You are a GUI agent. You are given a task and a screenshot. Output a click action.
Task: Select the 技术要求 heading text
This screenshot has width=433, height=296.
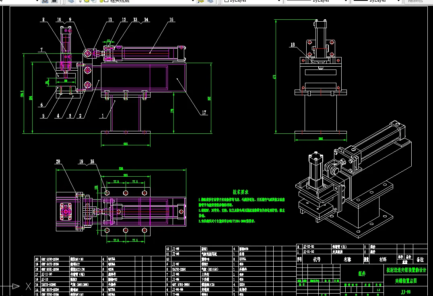pyautogui.click(x=240, y=192)
